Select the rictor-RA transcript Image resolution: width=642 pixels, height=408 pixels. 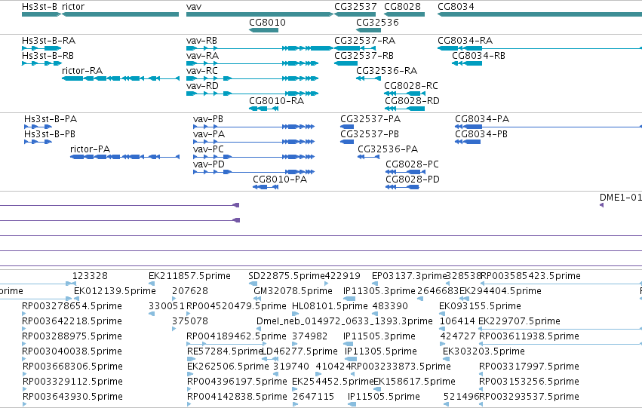tap(121, 78)
